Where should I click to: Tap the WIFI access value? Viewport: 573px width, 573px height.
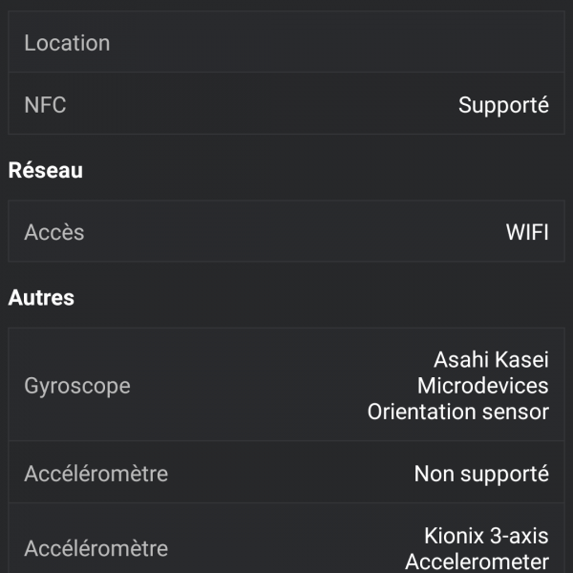(x=527, y=232)
